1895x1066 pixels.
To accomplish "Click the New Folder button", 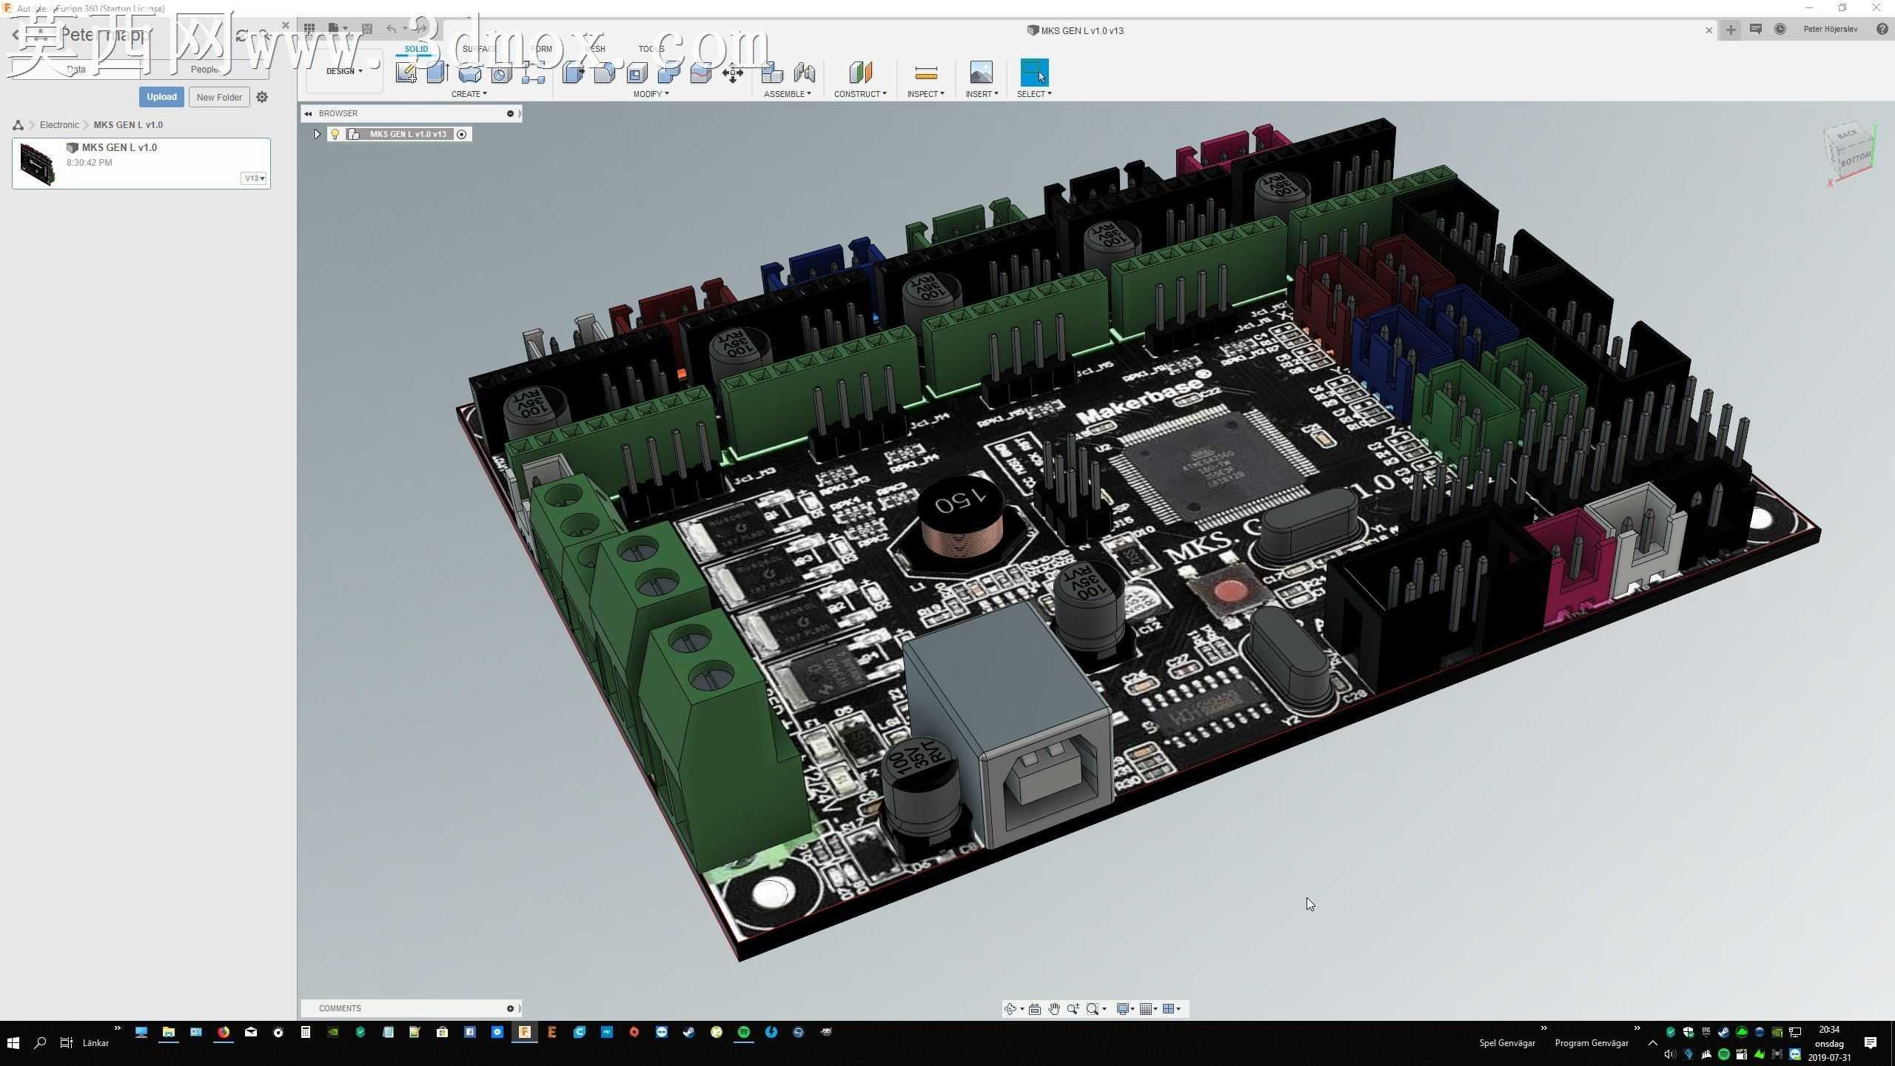I will 219,97.
